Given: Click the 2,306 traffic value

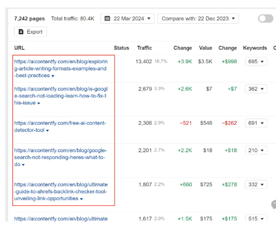Looking at the screenshot, I should pos(145,123).
